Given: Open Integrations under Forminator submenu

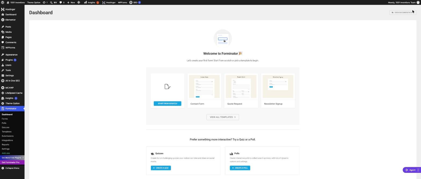Looking at the screenshot, I should (7, 140).
